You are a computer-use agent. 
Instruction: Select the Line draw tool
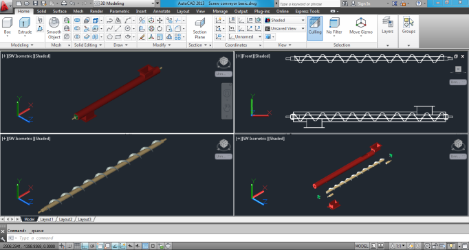point(118,29)
